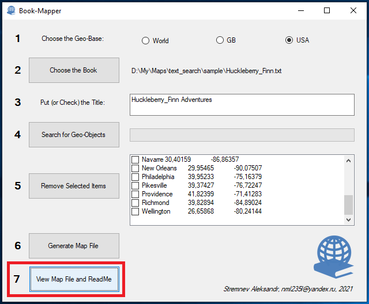The height and width of the screenshot is (304, 369).
Task: Select the GB geo-base radio button
Action: click(220, 40)
